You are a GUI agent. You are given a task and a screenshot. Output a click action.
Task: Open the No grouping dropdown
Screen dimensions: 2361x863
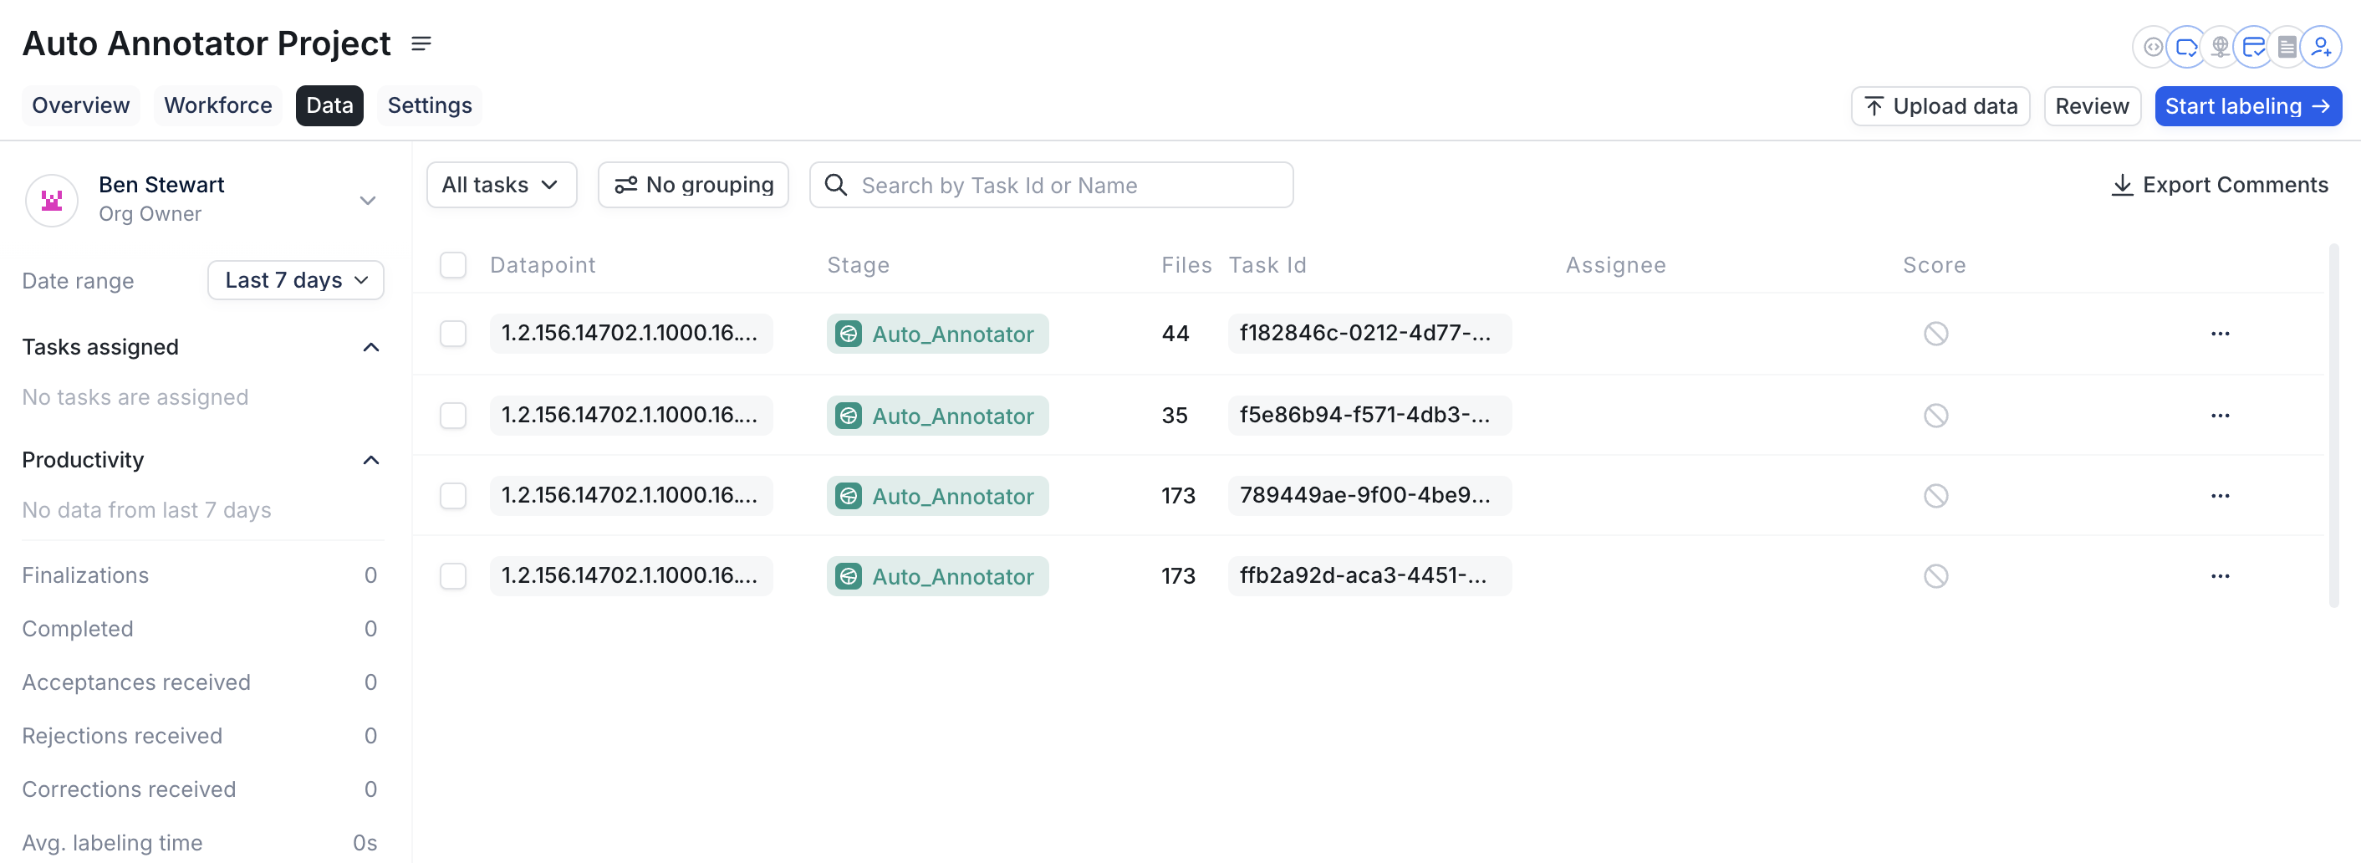[693, 186]
